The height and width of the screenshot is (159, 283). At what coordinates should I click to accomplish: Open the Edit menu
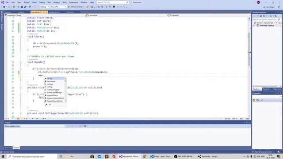click(13, 2)
